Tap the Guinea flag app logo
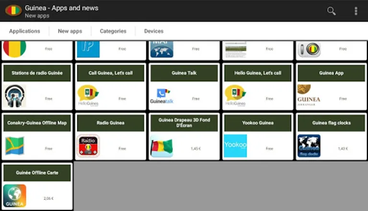Screen dimensions: 368x211 click(13, 11)
